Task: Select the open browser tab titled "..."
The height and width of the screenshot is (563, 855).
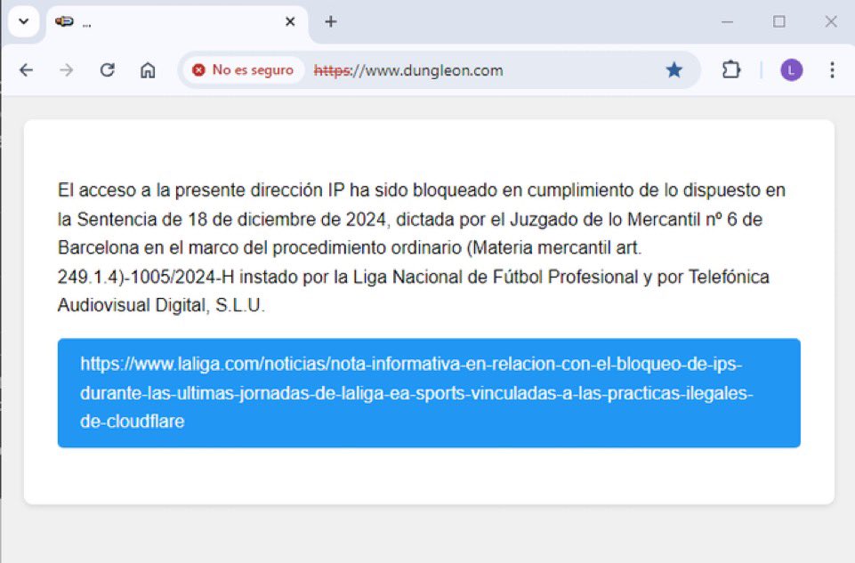Action: [x=177, y=22]
